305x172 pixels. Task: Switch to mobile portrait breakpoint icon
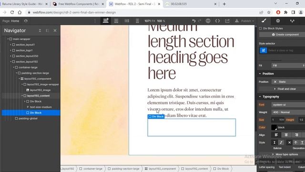137,21
